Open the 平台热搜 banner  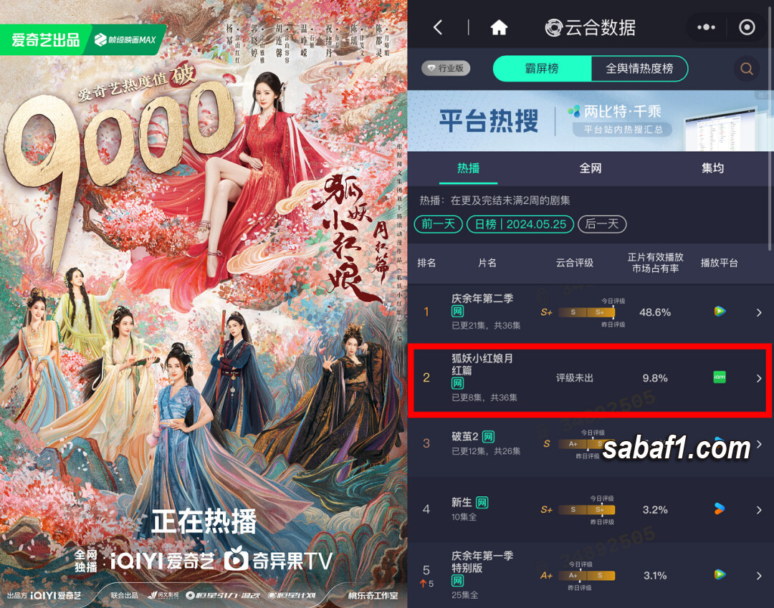tap(591, 121)
